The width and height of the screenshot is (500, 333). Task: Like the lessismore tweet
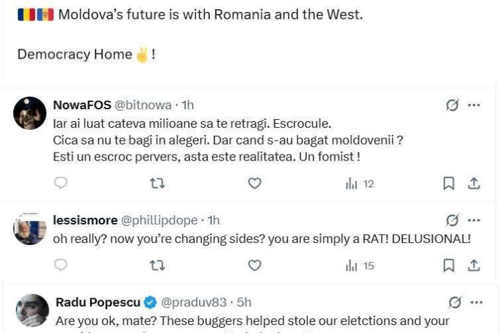[x=255, y=265]
